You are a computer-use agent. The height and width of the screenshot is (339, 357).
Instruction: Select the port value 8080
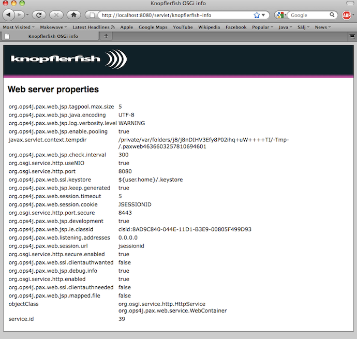(x=125, y=171)
